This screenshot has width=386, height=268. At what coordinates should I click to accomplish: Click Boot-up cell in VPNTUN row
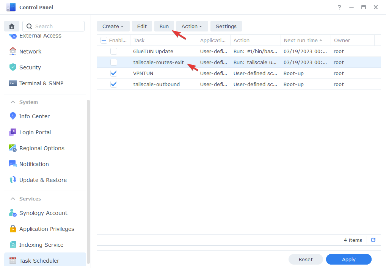293,73
